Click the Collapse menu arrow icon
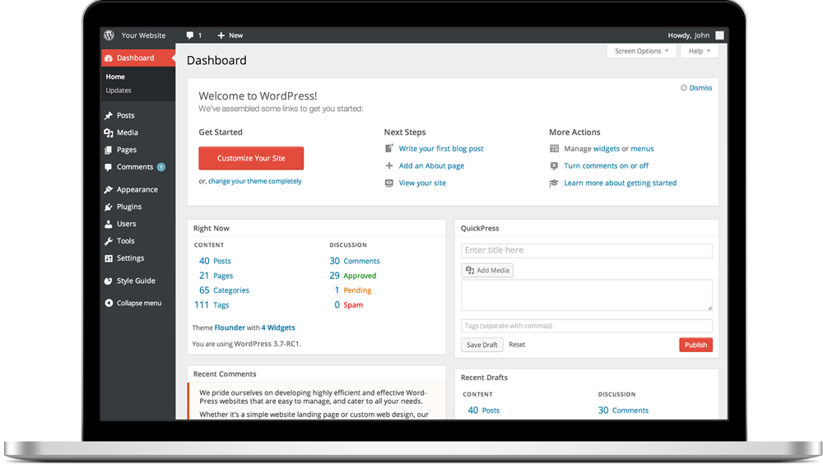The width and height of the screenshot is (823, 464). (109, 303)
